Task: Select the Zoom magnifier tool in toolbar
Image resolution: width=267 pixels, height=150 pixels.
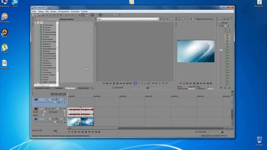Action: pyautogui.click(x=110, y=15)
